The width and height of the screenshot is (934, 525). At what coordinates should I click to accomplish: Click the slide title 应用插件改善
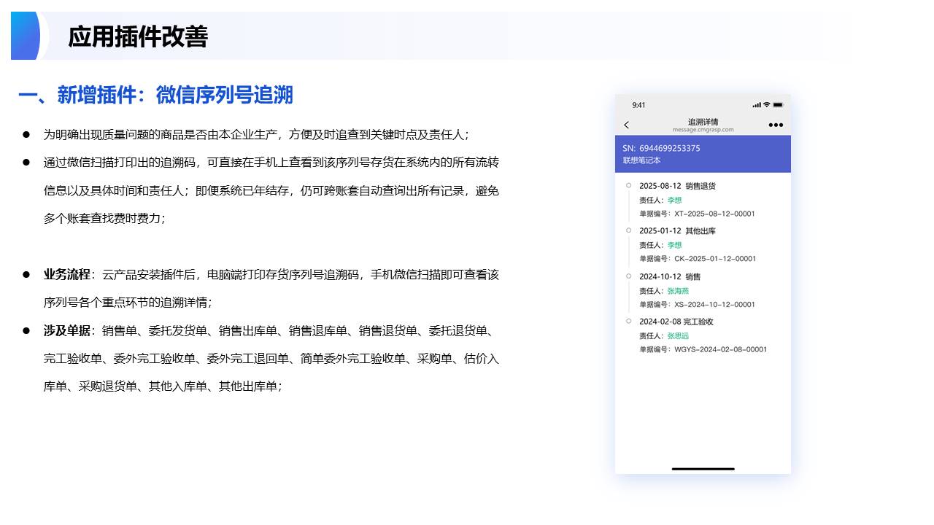point(138,36)
